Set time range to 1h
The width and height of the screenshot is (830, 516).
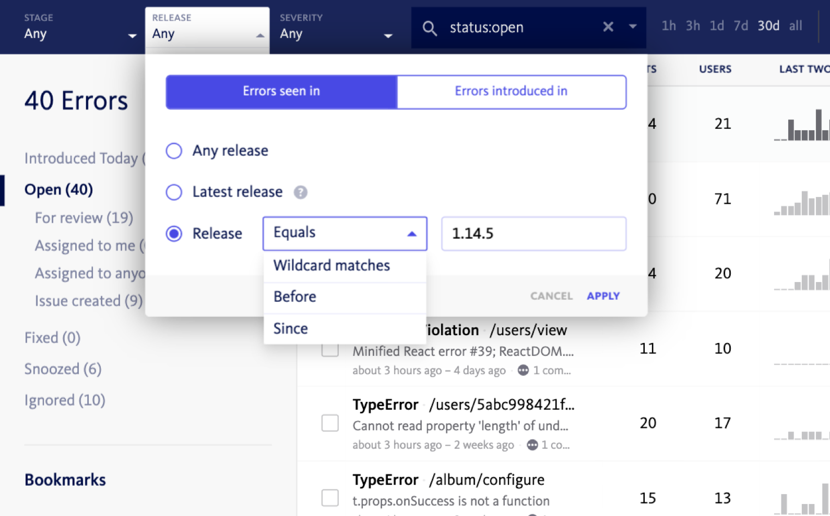pyautogui.click(x=669, y=26)
